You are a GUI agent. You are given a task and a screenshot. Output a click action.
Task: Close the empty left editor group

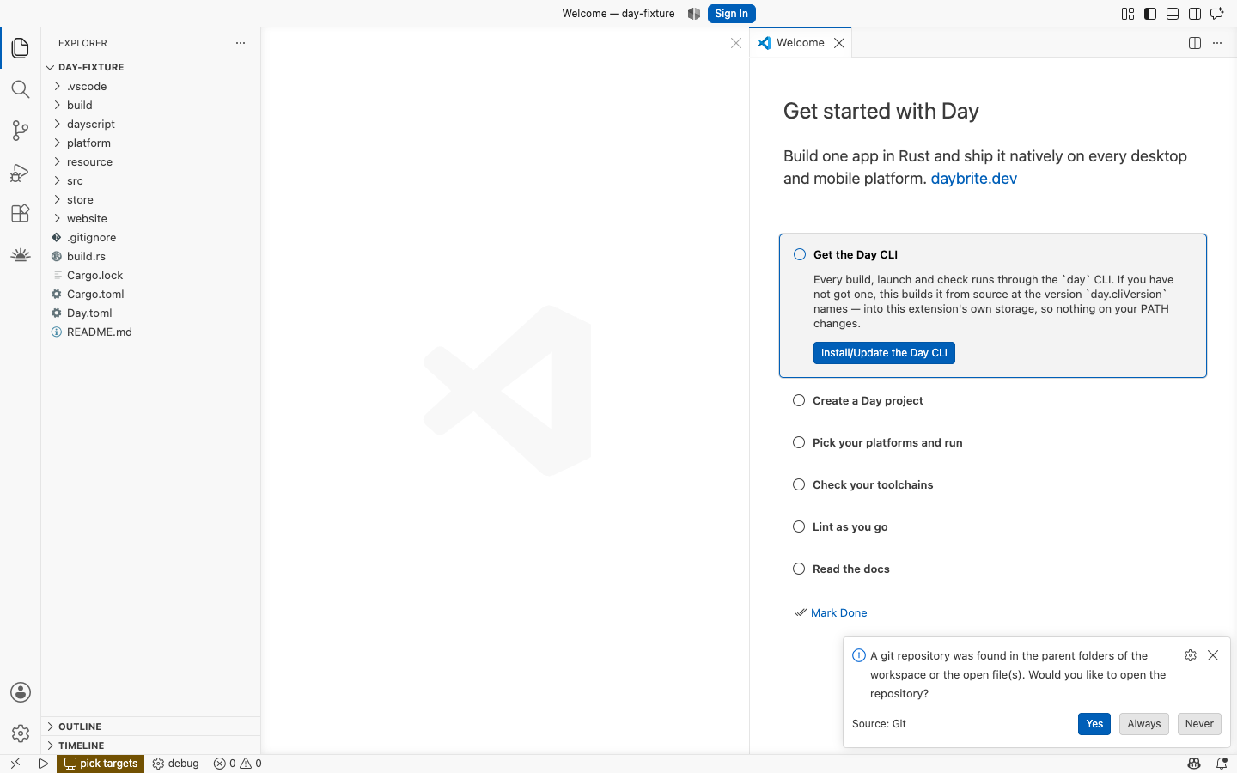tap(736, 43)
